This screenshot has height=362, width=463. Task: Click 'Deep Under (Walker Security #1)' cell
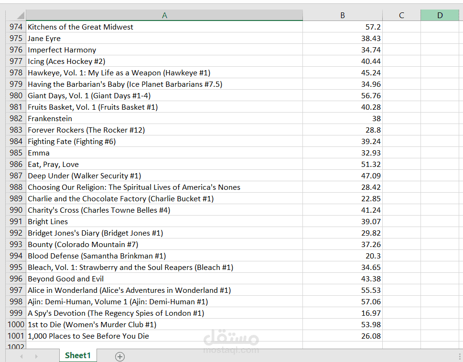coord(164,176)
